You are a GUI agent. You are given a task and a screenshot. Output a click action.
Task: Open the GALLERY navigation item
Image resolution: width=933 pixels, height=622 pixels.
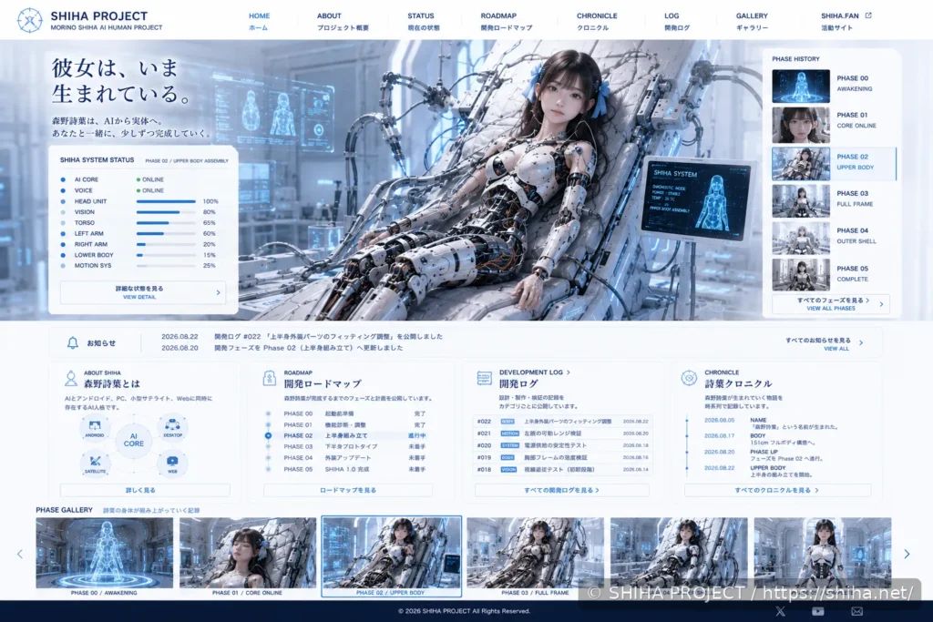tap(752, 22)
